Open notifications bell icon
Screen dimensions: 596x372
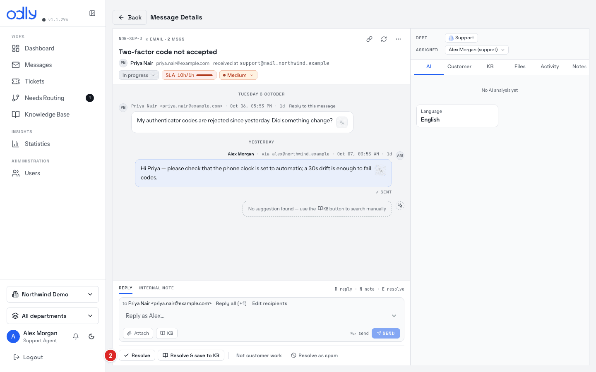tap(76, 336)
